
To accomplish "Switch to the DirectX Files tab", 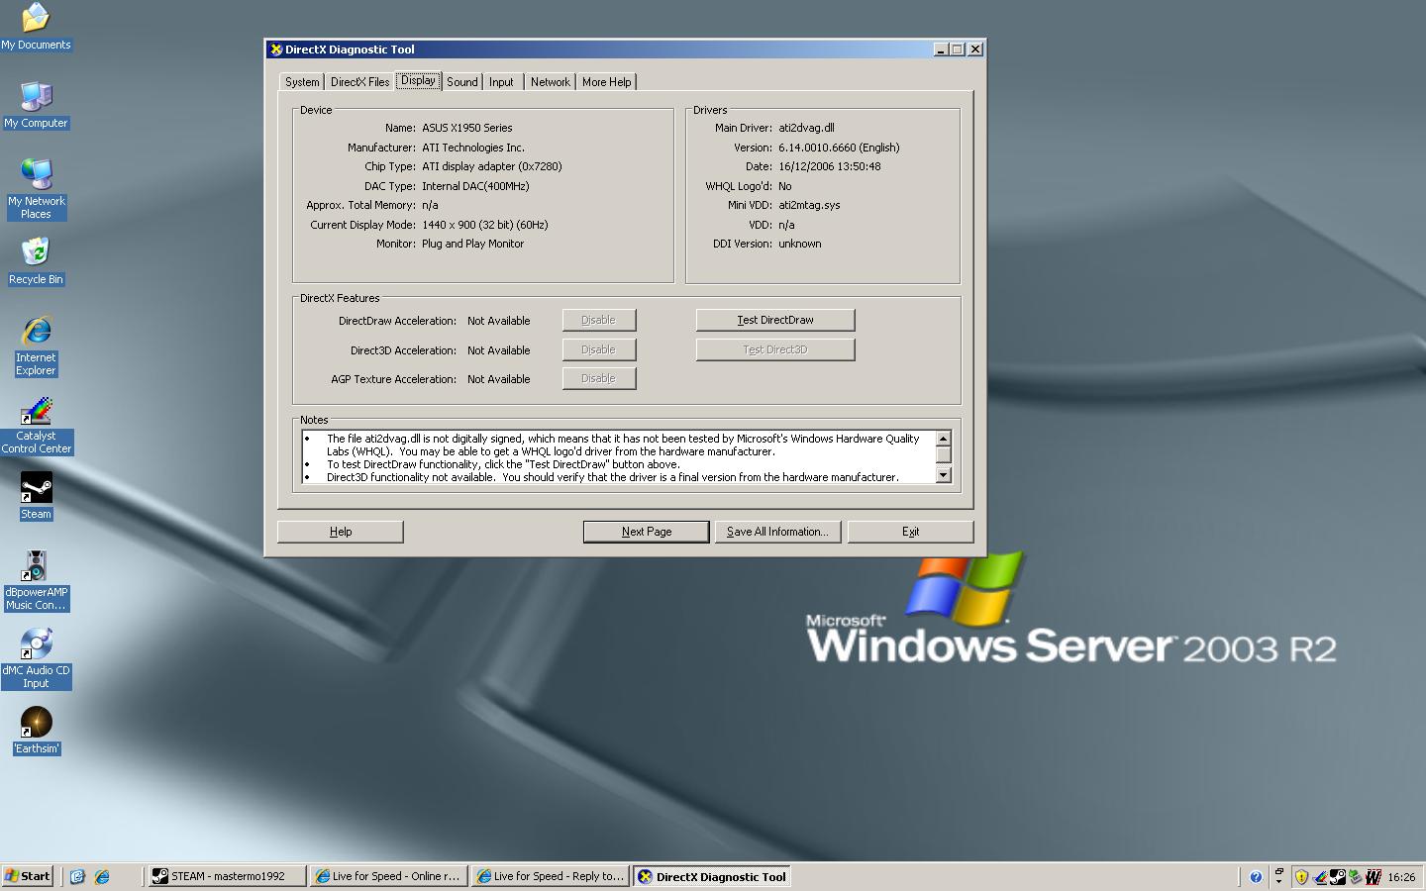I will (x=359, y=82).
